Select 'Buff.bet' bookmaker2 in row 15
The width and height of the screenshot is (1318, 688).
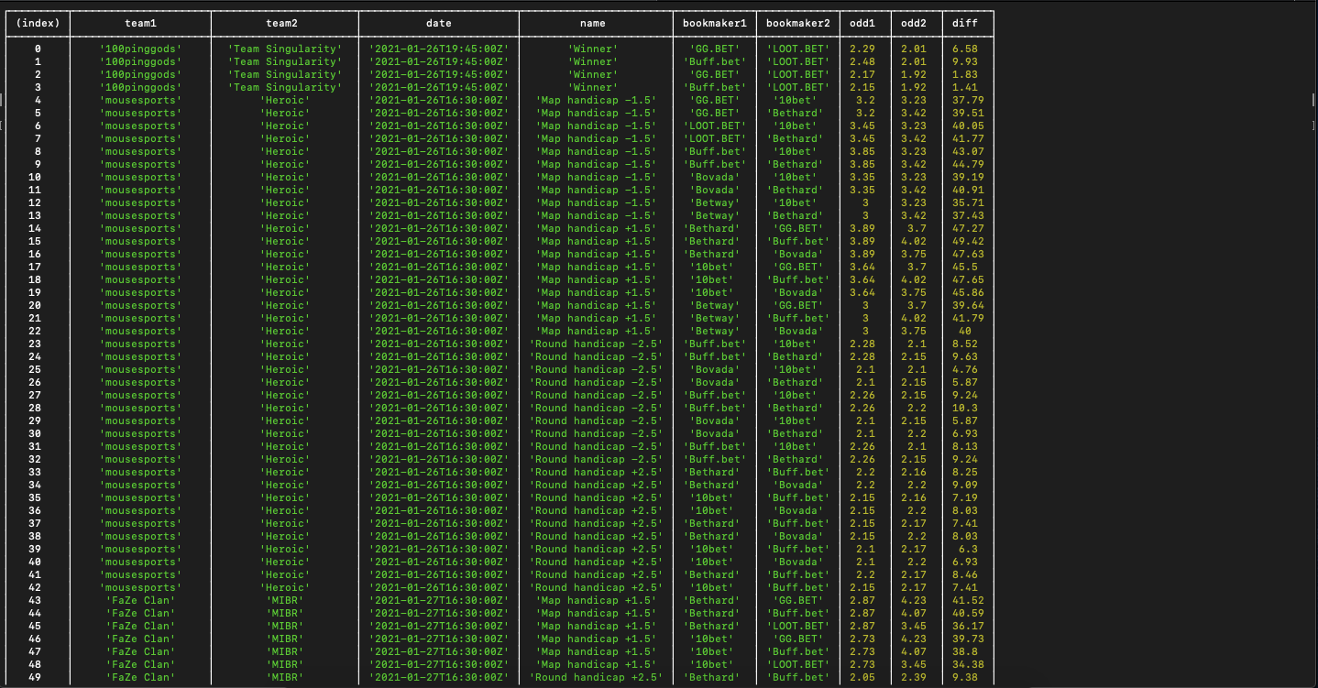tap(798, 241)
